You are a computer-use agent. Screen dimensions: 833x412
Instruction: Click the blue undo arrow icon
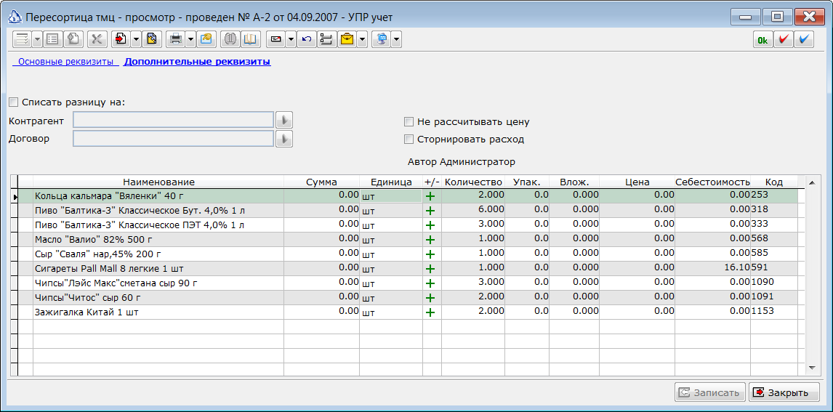tap(307, 40)
